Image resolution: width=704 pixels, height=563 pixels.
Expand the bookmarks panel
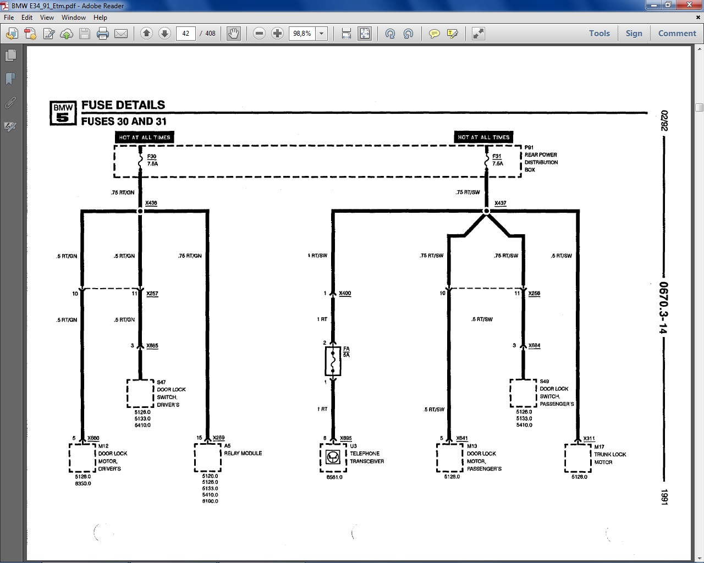tap(10, 79)
